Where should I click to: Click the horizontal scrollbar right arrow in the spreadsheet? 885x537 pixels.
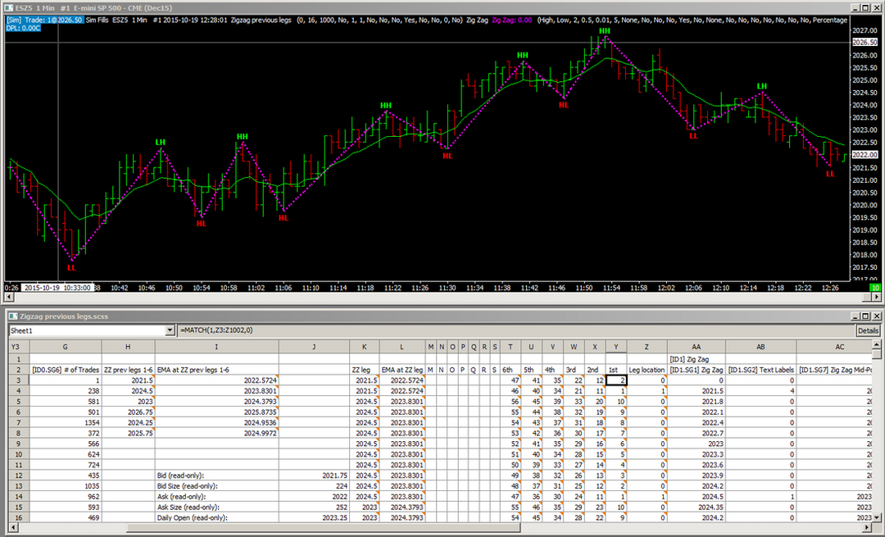[x=868, y=529]
